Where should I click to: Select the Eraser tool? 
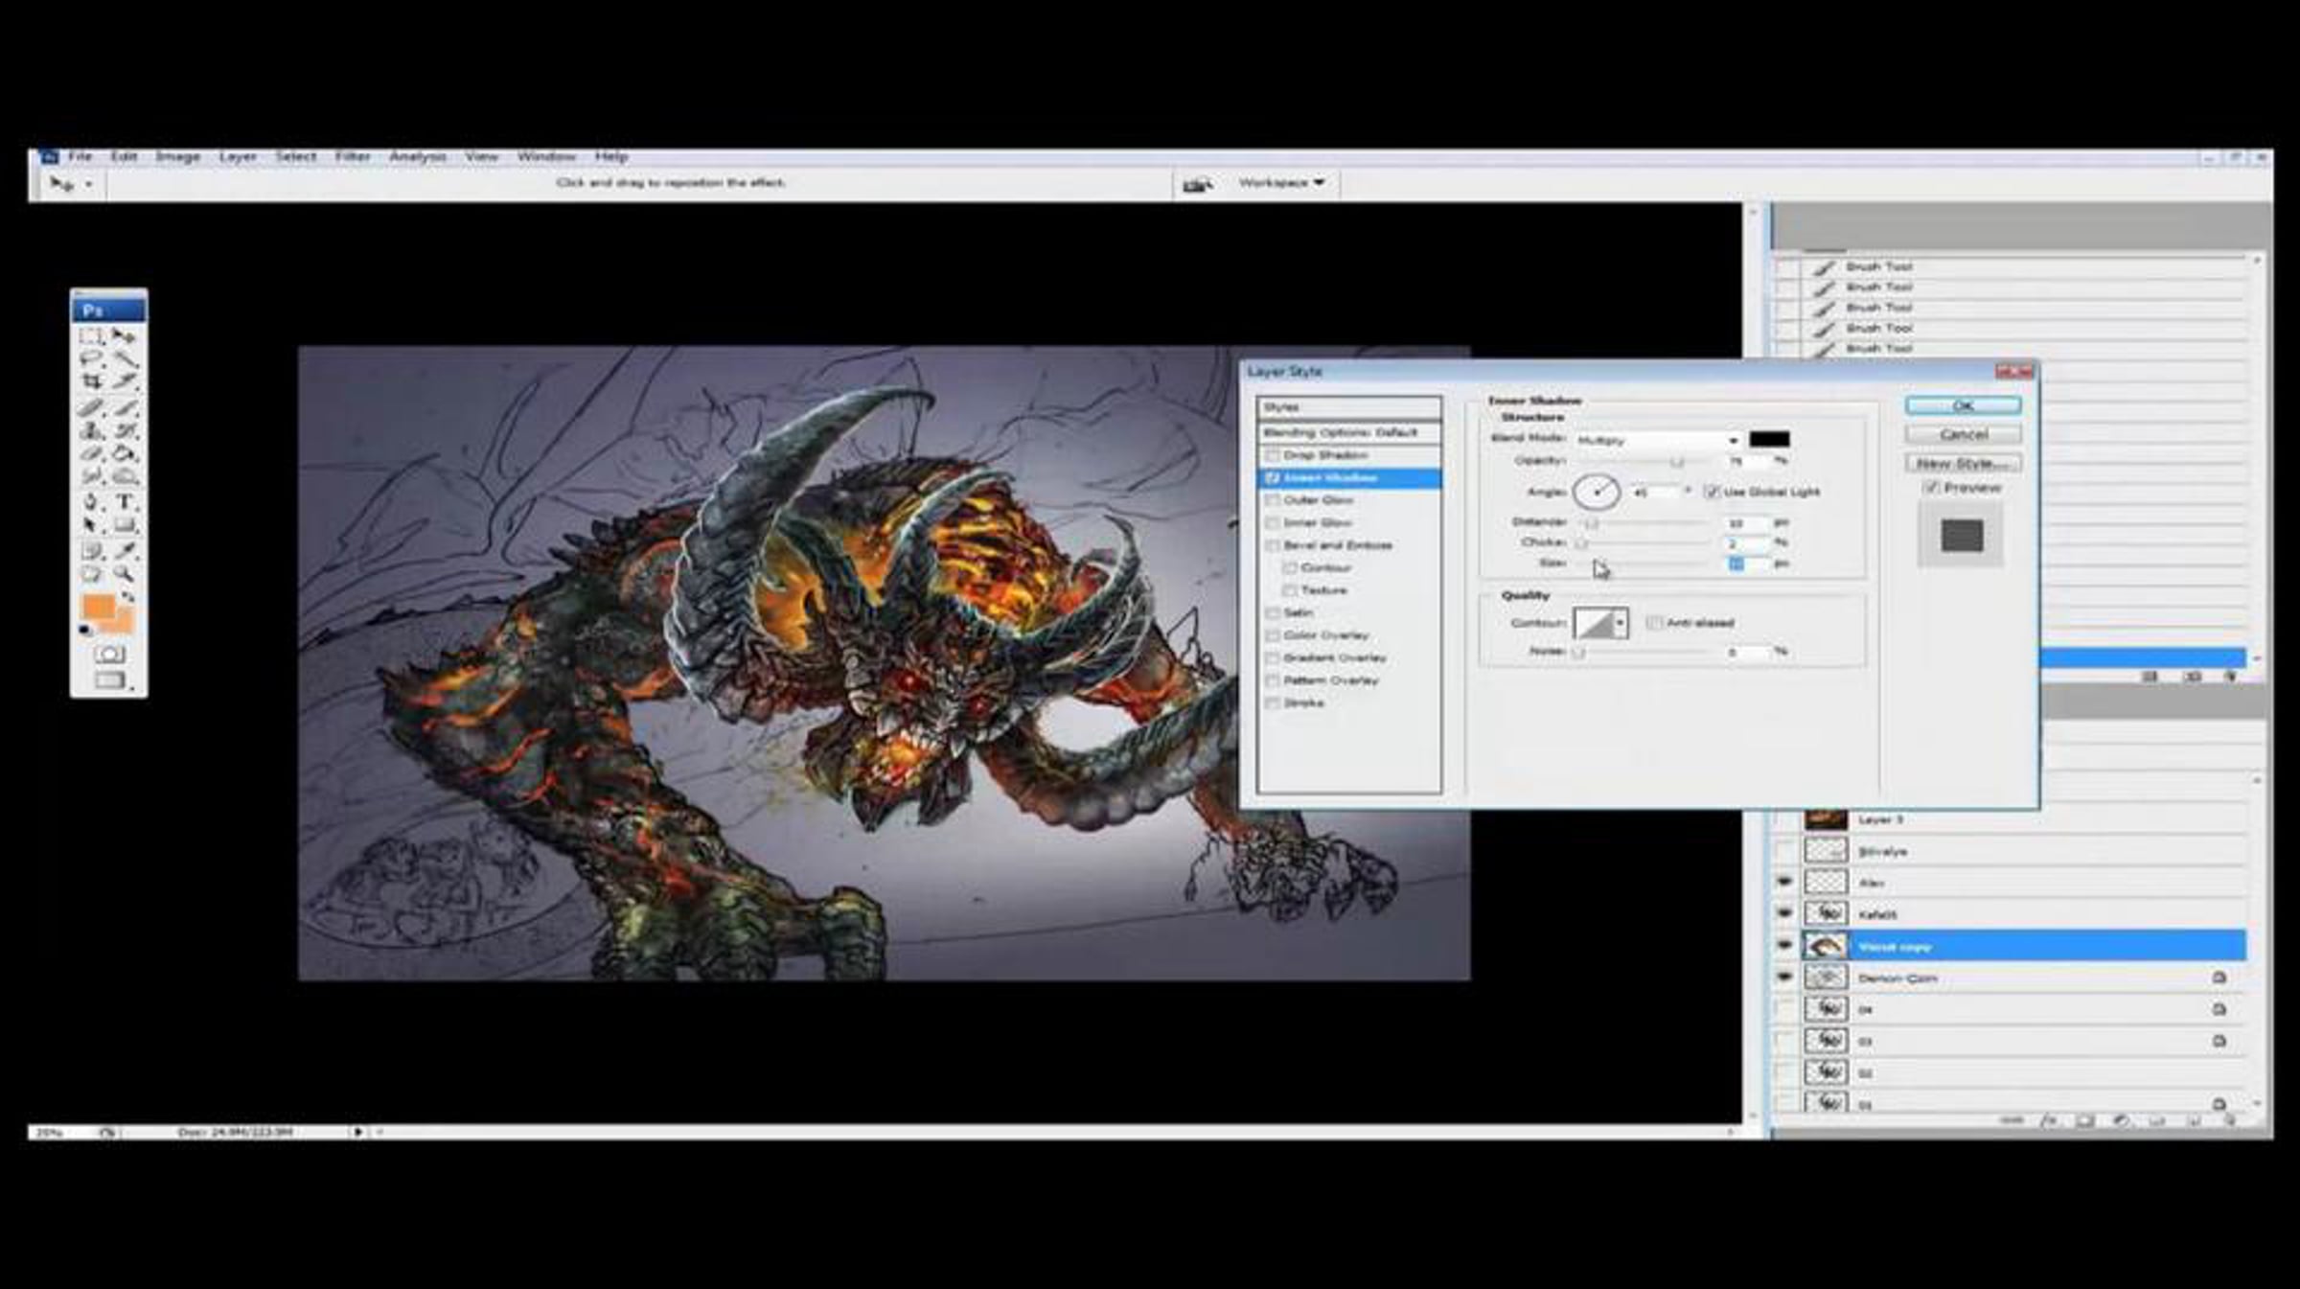click(91, 453)
